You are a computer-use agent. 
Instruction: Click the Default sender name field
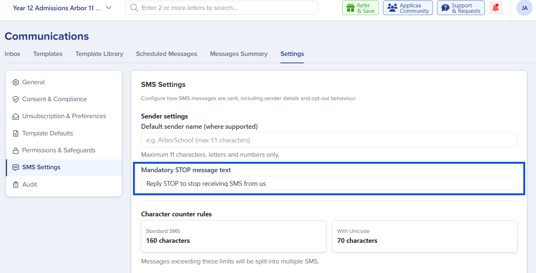coord(329,140)
